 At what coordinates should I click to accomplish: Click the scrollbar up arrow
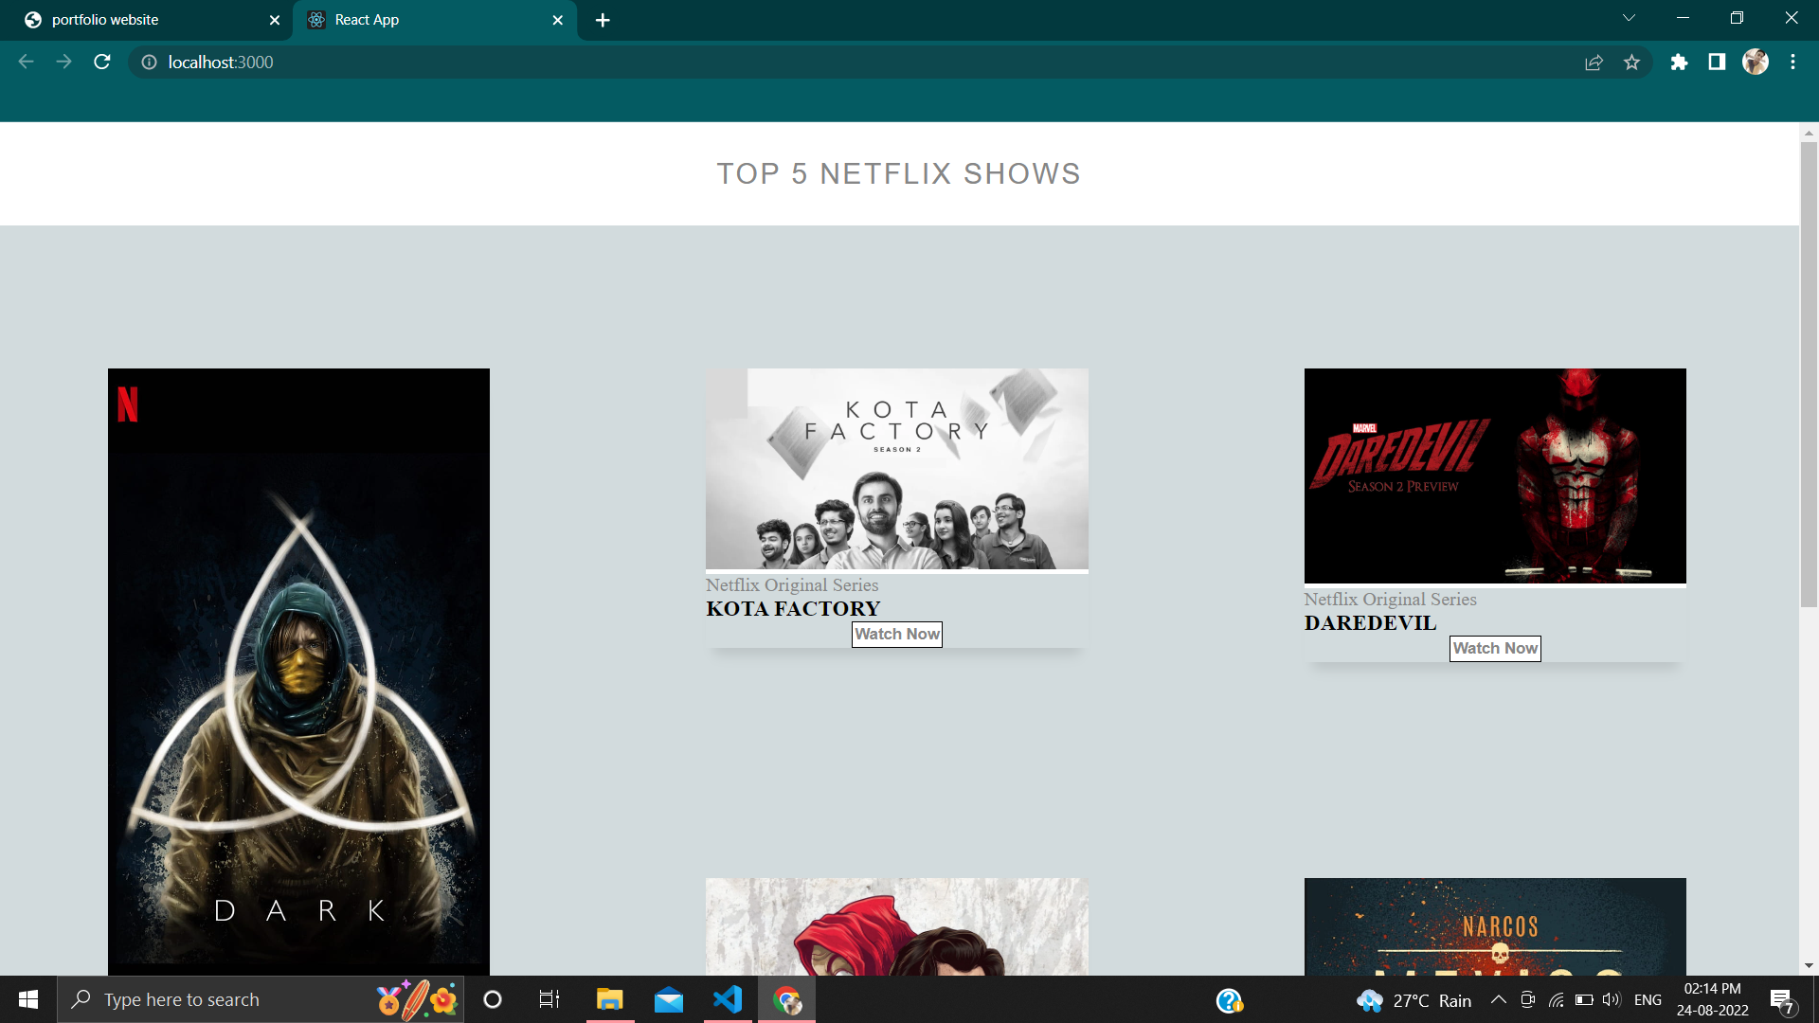[x=1809, y=132]
